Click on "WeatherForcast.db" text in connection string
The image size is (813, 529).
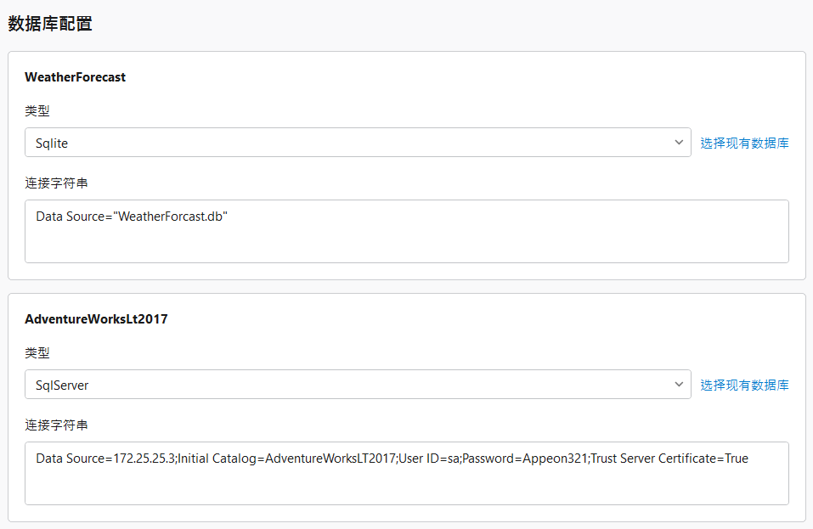pyautogui.click(x=173, y=217)
